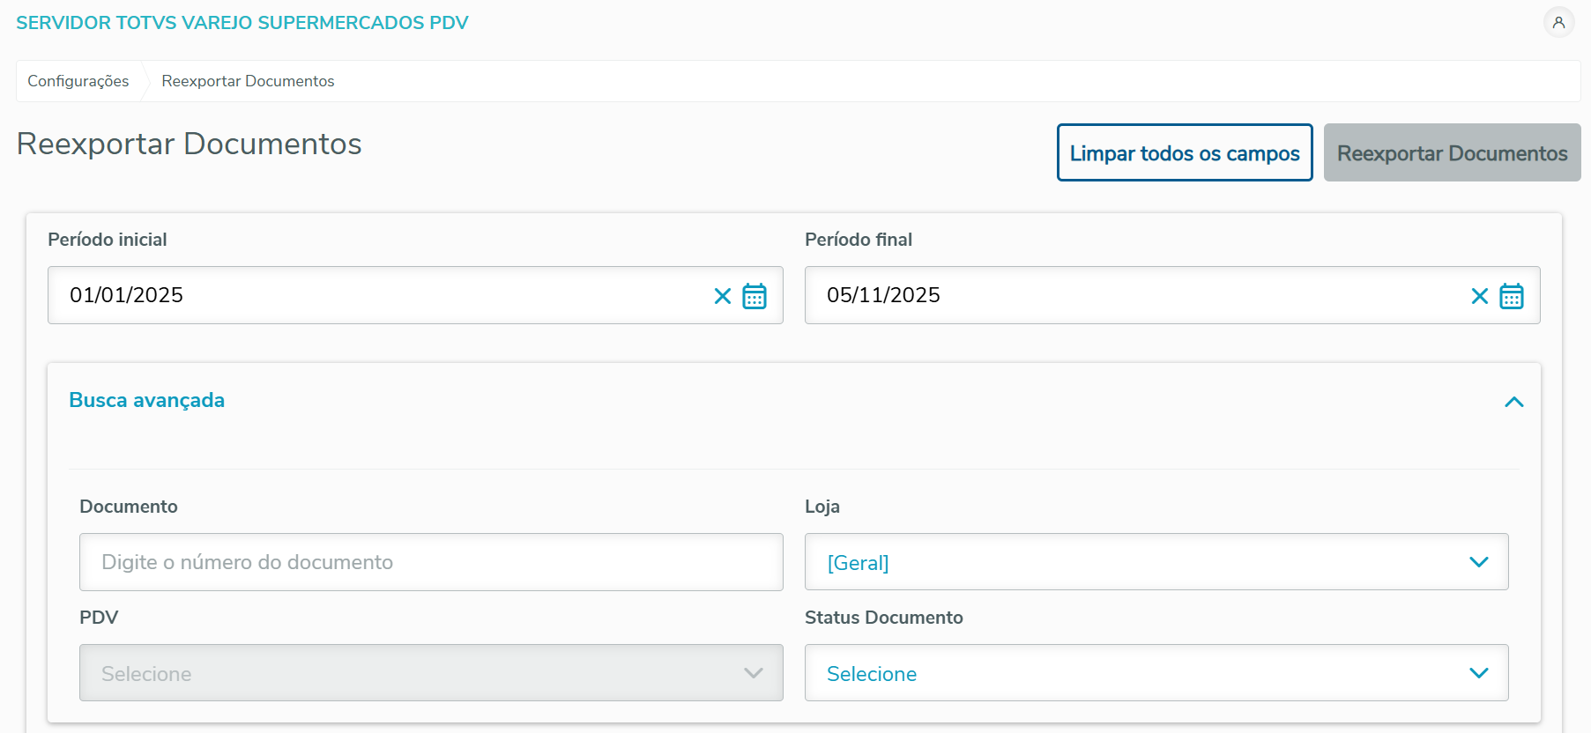
Task: Collapse Busca avançada using the chevron
Action: (1514, 402)
